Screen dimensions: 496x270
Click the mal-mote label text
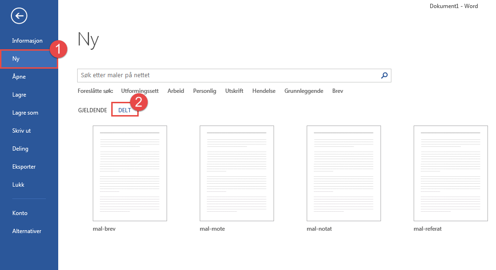point(212,228)
